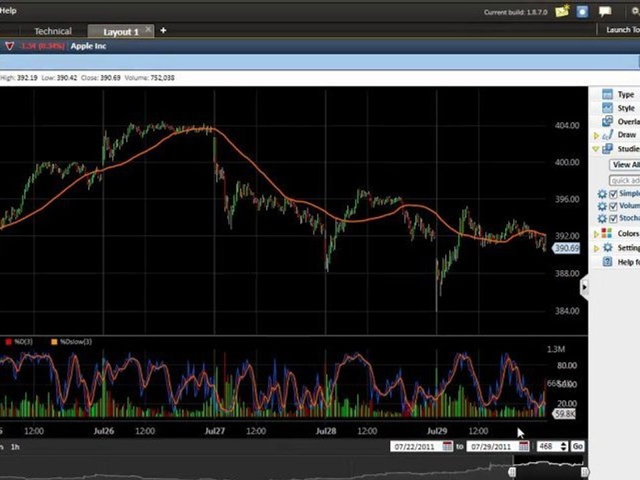Image resolution: width=640 pixels, height=480 pixels.
Task: Click the Jul27 date axis label
Action: click(x=215, y=431)
